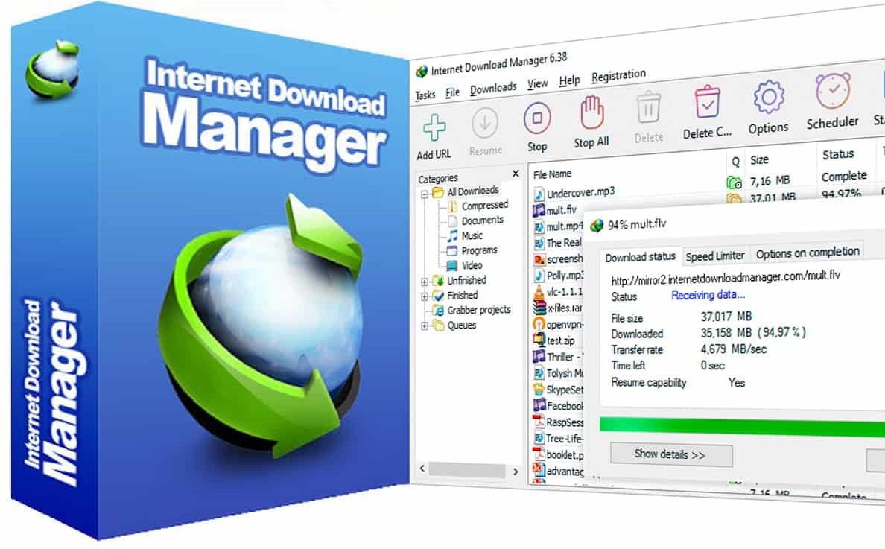Open the Downloads menu

coord(493,89)
